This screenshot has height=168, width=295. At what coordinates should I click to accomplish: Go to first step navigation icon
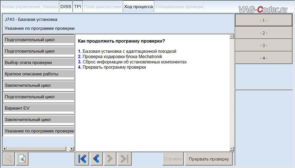tap(82, 159)
